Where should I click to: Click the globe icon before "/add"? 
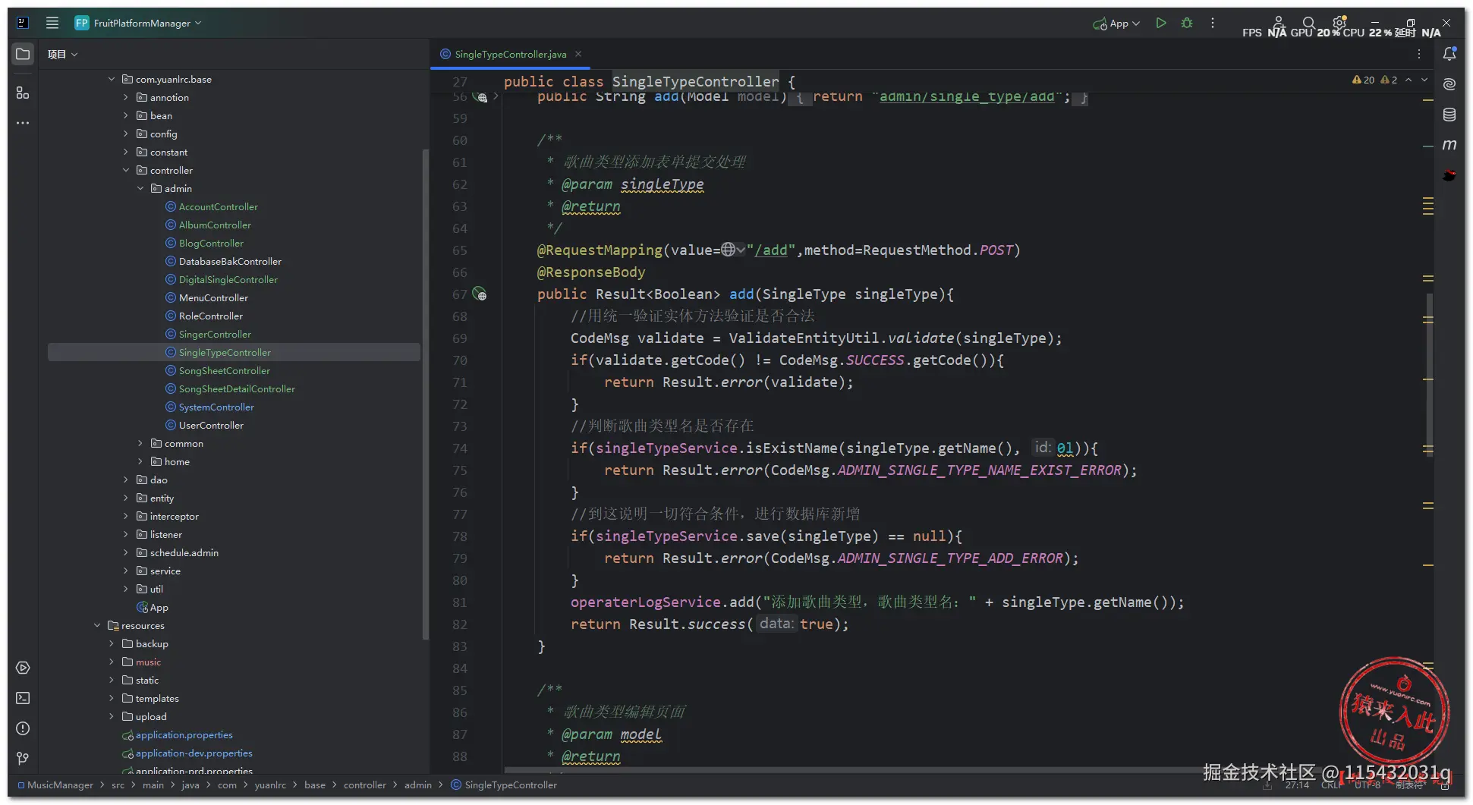[729, 250]
